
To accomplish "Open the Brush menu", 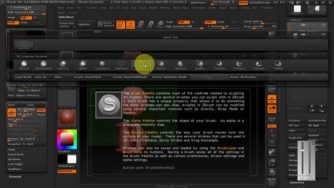I will click(x=70, y=8).
